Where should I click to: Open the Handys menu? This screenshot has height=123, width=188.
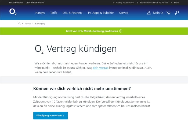tap(40, 13)
